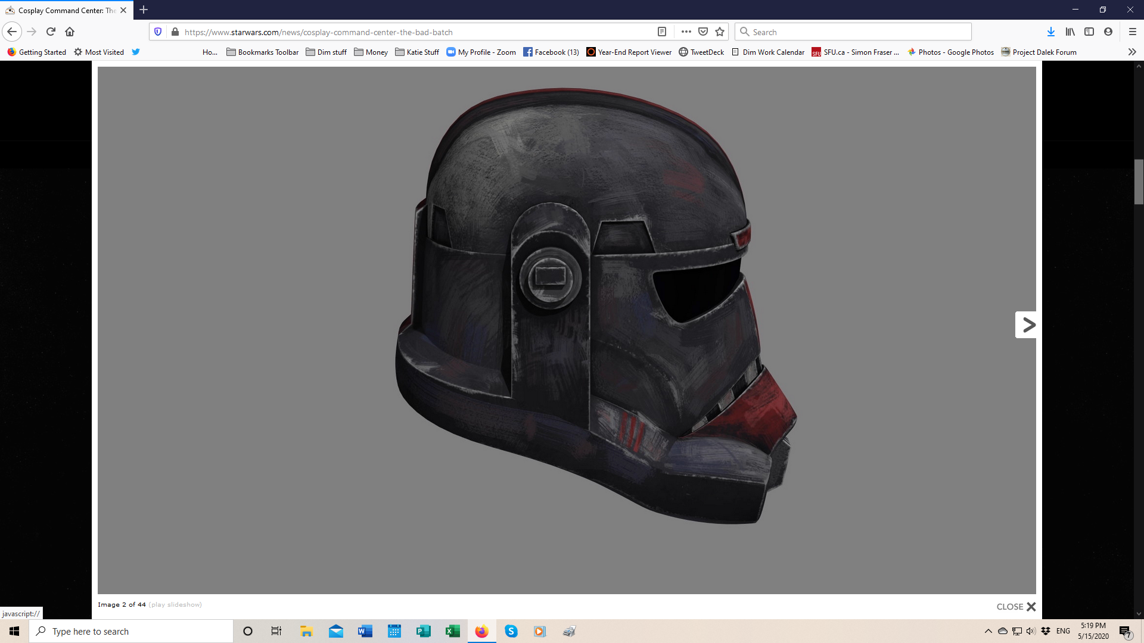Open the downloads panel
The width and height of the screenshot is (1144, 643).
[x=1051, y=32]
